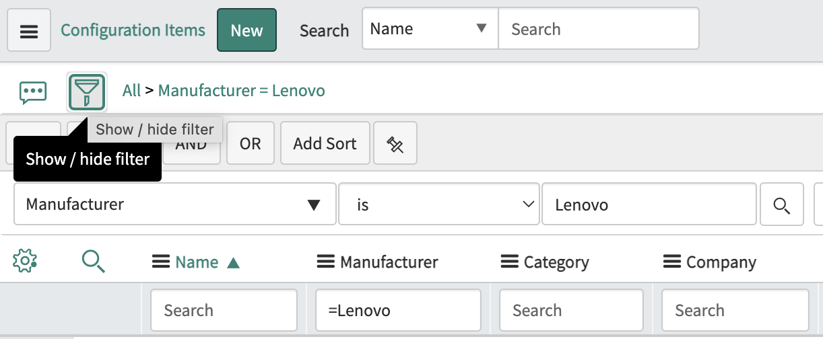
Task: Edit the Lenovo filter value field
Action: [x=649, y=204]
